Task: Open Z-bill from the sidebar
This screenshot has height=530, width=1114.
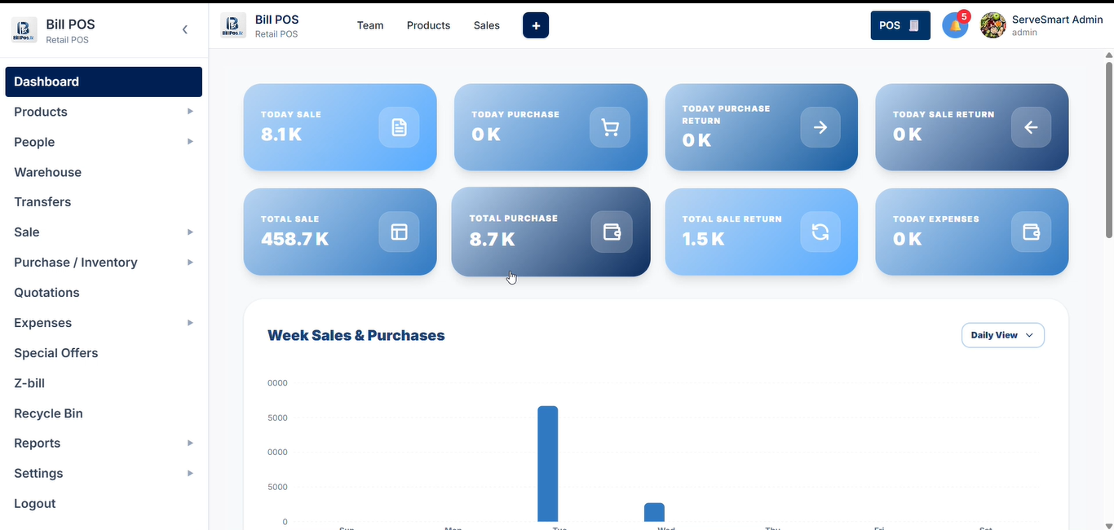Action: [104, 383]
